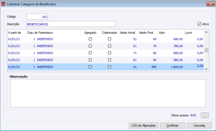
Task: Click the grid scroll up arrow
Action: 206,32
